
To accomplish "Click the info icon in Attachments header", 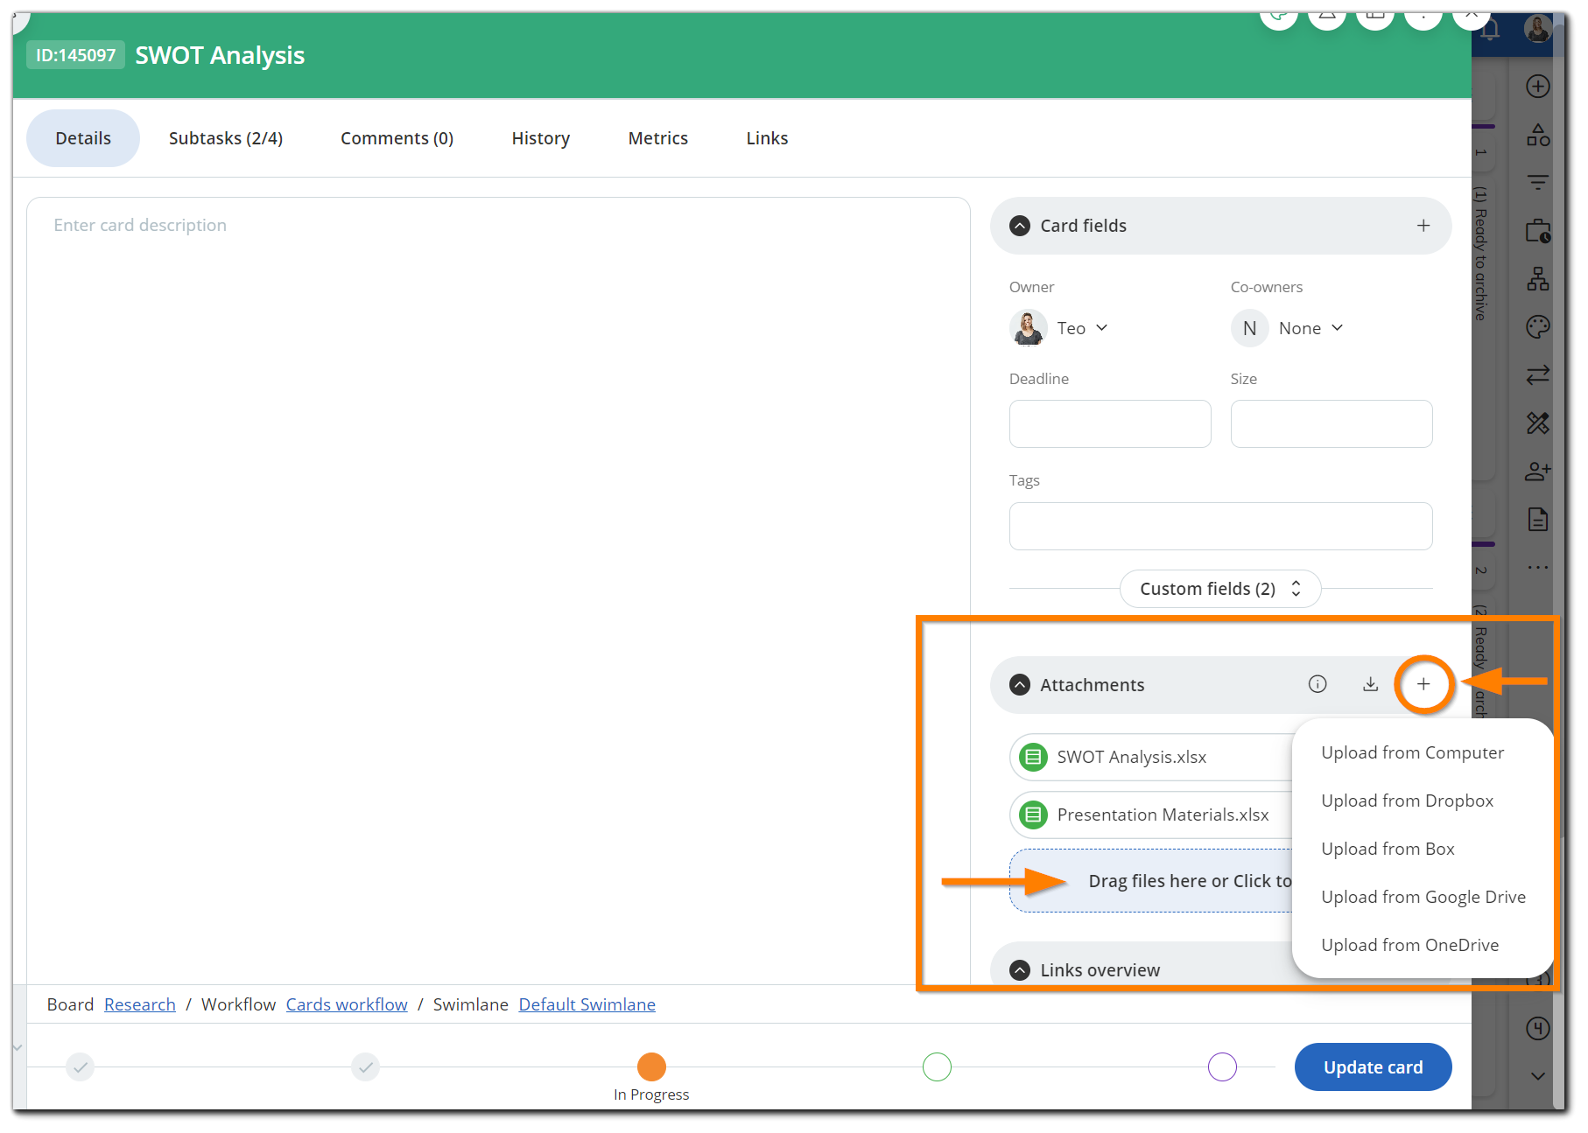I will click(x=1317, y=684).
